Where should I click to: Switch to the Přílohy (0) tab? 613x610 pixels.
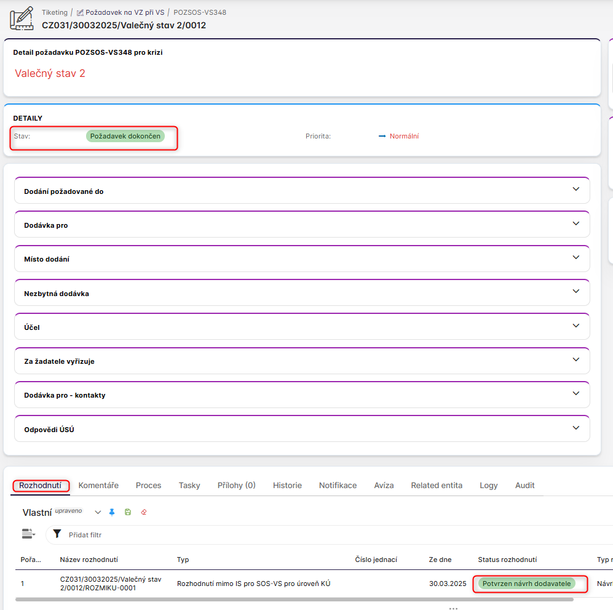point(237,486)
